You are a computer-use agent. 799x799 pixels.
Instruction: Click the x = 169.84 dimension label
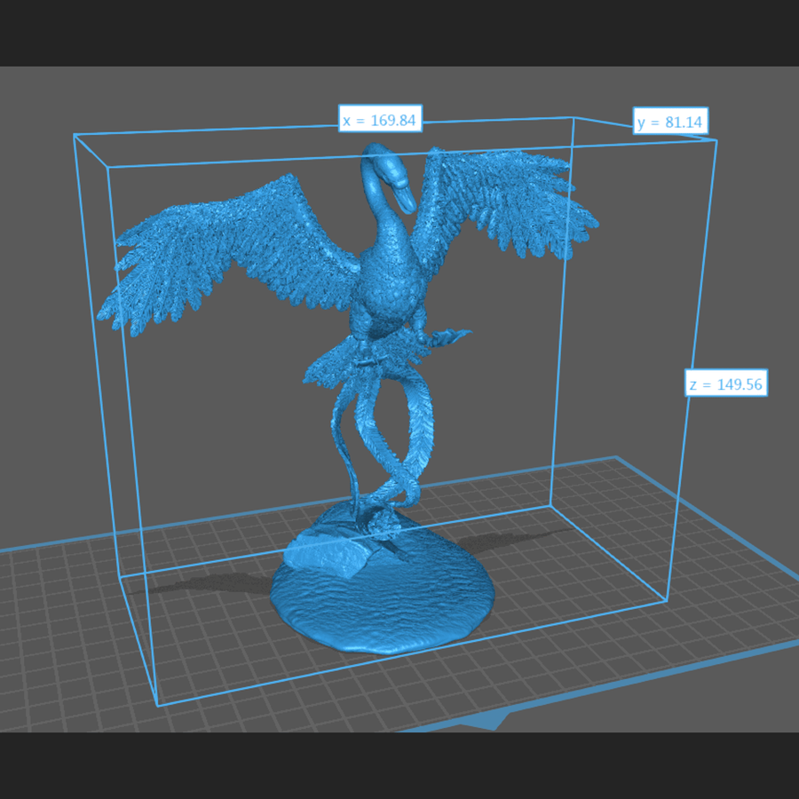pyautogui.click(x=379, y=120)
